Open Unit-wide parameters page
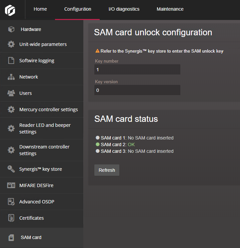This screenshot has width=240, height=248. [x=42, y=44]
